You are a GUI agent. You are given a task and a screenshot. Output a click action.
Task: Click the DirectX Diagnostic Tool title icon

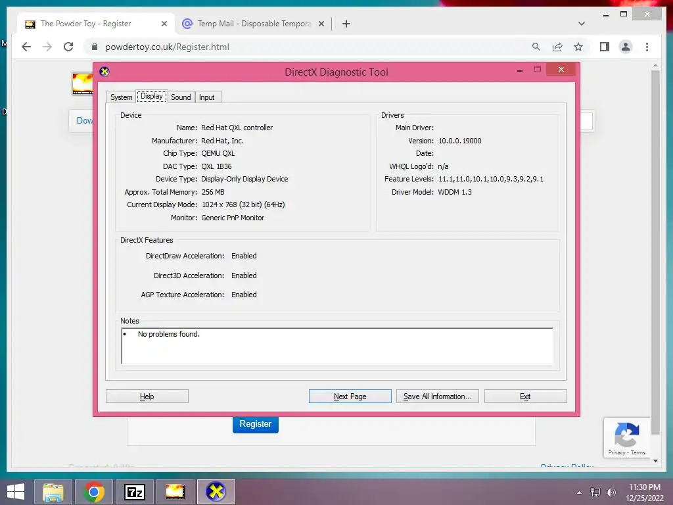(104, 72)
